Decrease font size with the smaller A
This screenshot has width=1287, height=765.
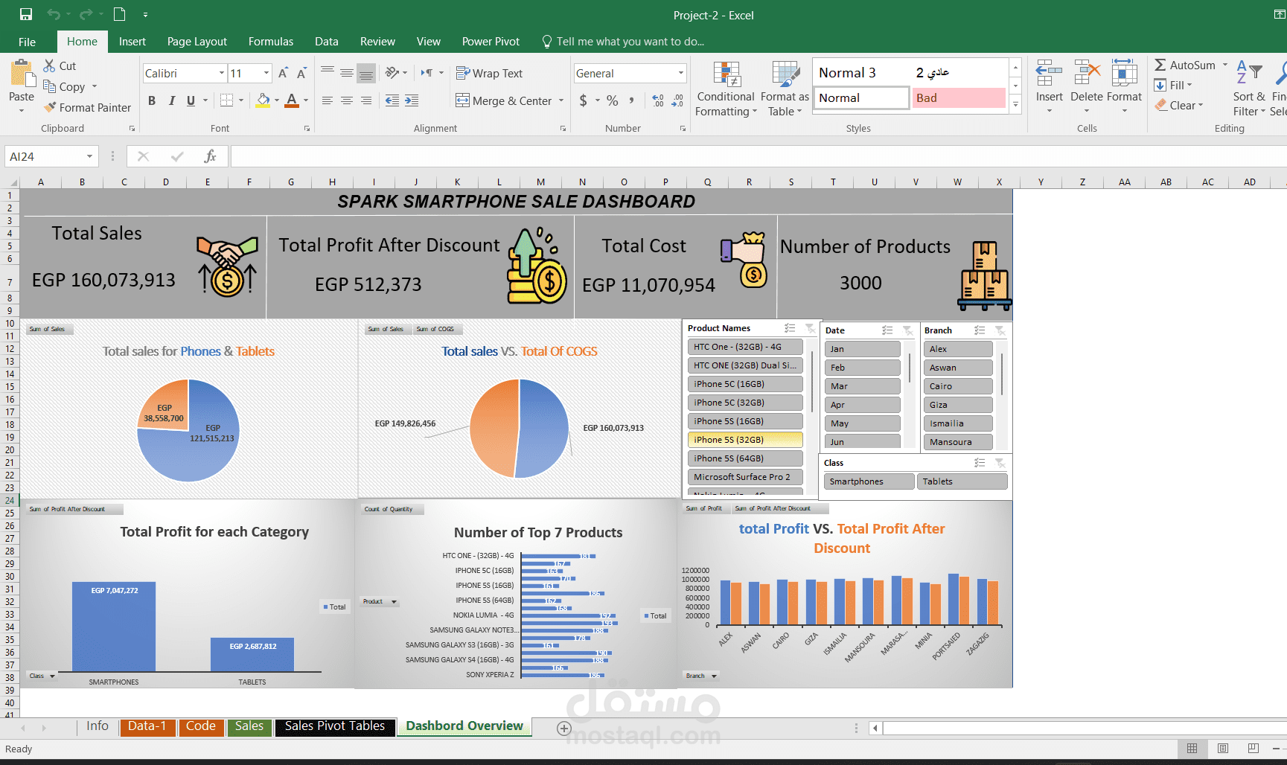301,73
